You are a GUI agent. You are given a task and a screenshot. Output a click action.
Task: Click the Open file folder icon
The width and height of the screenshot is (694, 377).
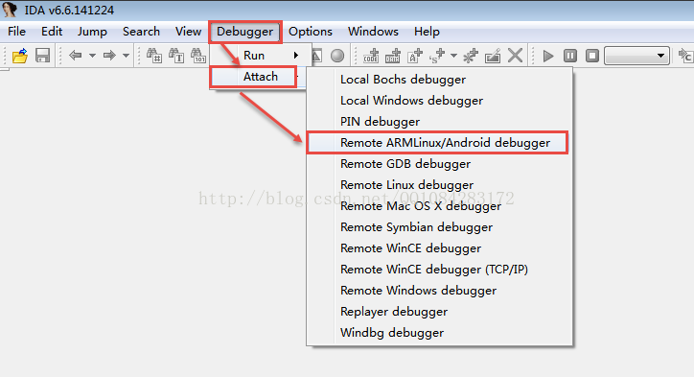[20, 56]
